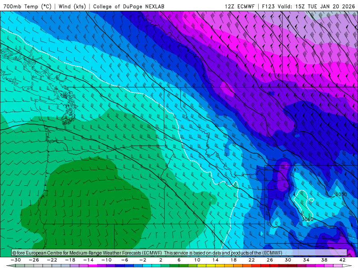Click the '34' colorbar scale label
358x268 pixels.
coord(306,260)
